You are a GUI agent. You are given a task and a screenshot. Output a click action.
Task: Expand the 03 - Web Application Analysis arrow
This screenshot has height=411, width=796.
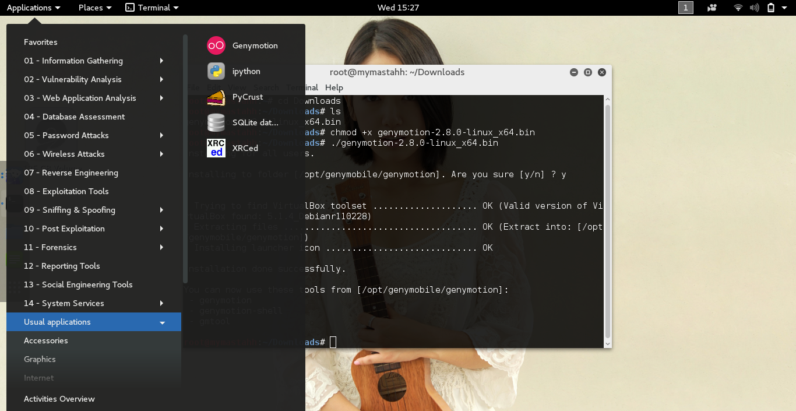click(x=161, y=98)
